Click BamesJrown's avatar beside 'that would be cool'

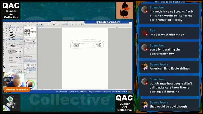145,104
